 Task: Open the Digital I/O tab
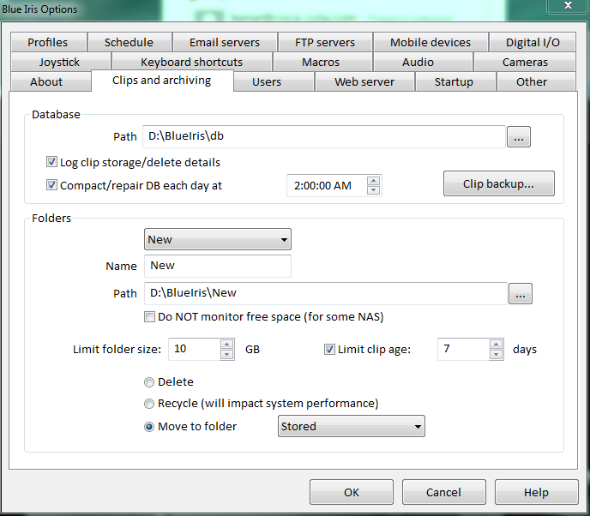tap(533, 42)
